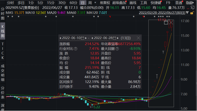Open the 超级叠加 overlay feature
The width and height of the screenshot is (197, 111).
point(119,3)
